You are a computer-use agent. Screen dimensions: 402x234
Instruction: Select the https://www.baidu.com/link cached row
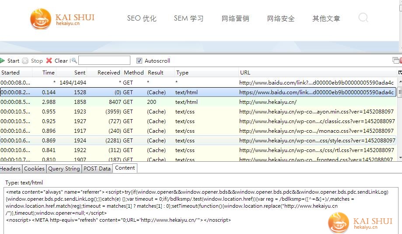[198, 92]
